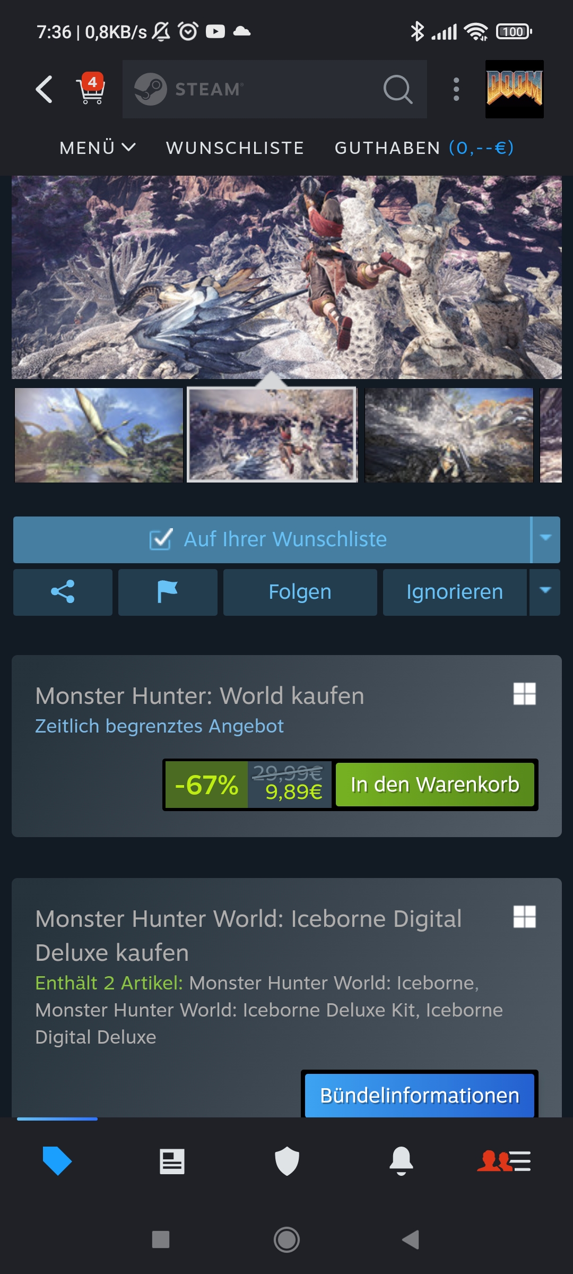Expand the dropdown arrow beside Ignorieren
The height and width of the screenshot is (1274, 573).
coord(545,592)
